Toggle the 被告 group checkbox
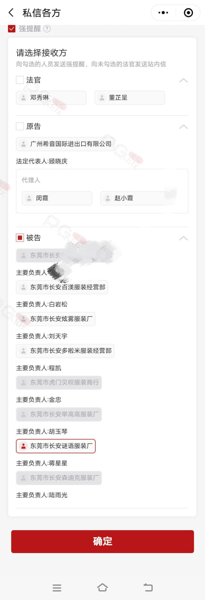205x600 pixels. point(20,238)
